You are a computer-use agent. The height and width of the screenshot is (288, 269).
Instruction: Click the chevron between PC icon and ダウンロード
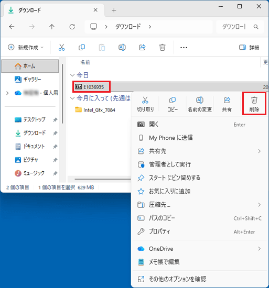click(x=106, y=27)
